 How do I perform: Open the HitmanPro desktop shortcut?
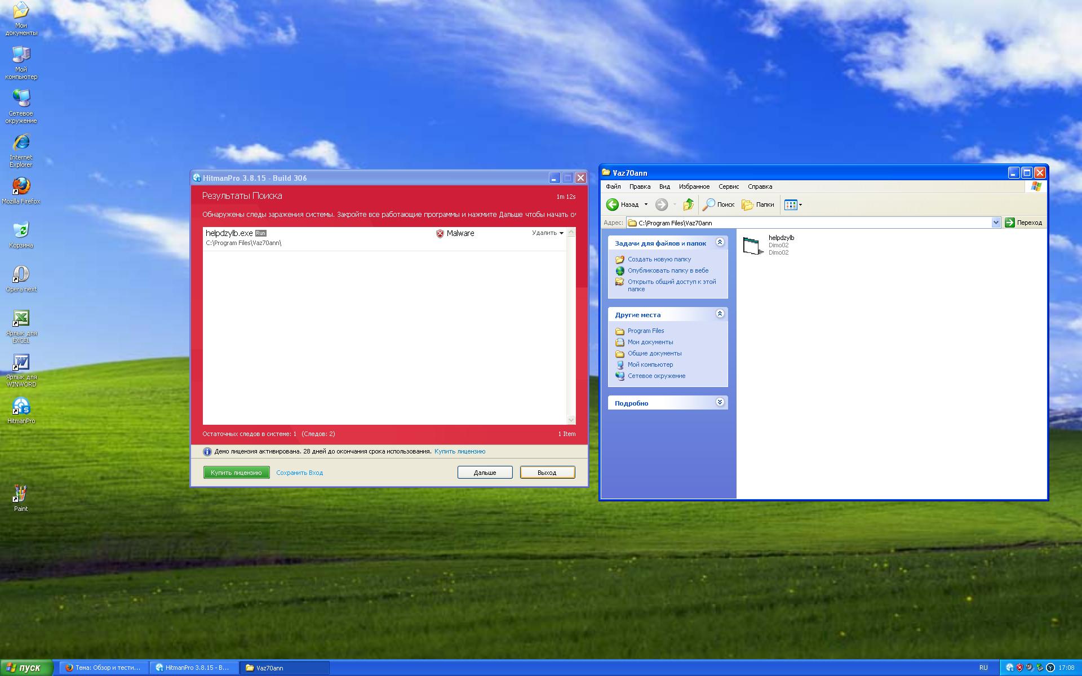[x=21, y=407]
